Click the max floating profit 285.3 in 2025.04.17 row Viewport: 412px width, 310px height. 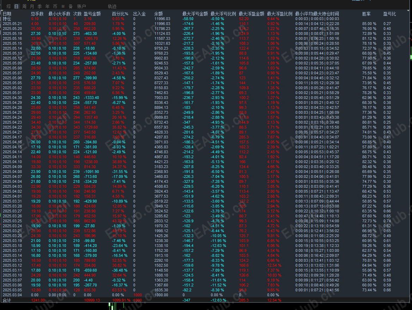(244, 137)
